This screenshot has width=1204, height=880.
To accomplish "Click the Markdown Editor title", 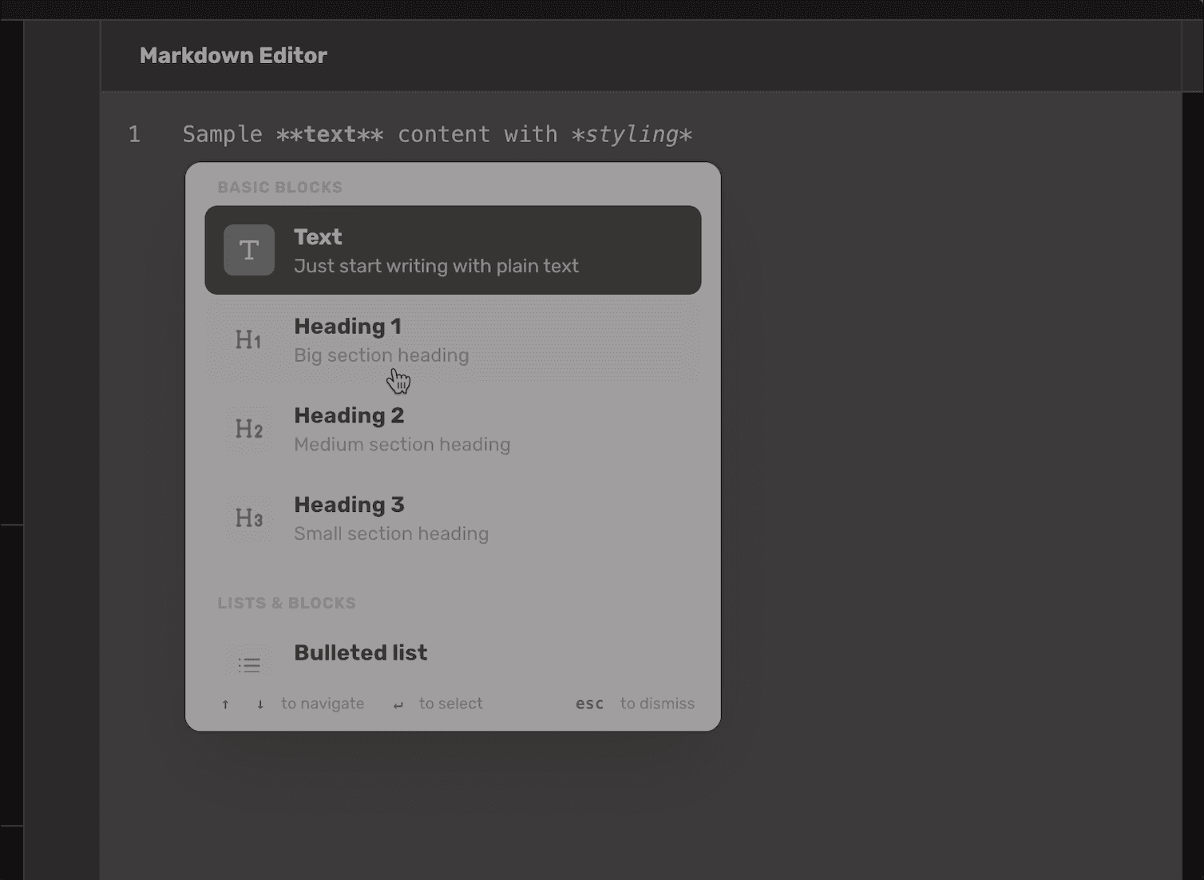I will tap(233, 55).
